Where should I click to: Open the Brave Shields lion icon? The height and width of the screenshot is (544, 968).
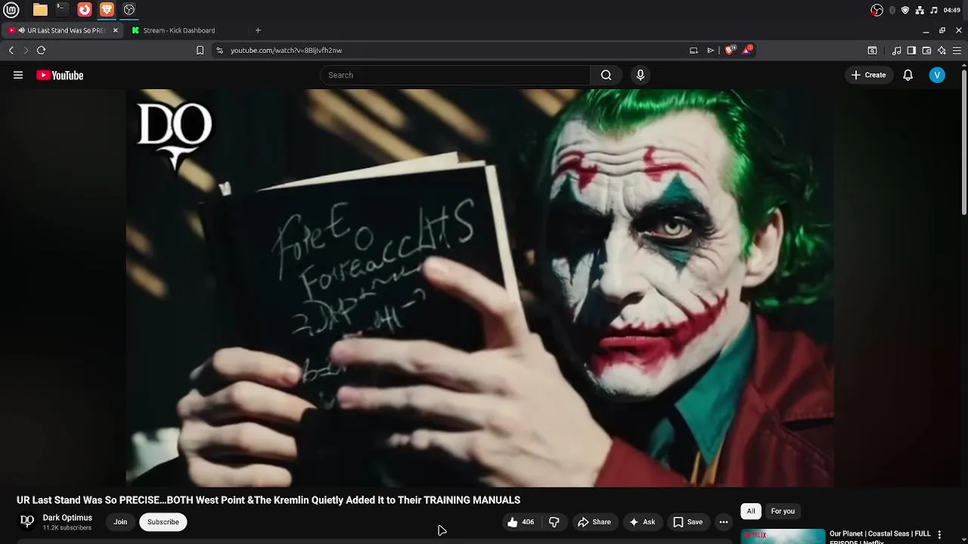click(x=730, y=50)
